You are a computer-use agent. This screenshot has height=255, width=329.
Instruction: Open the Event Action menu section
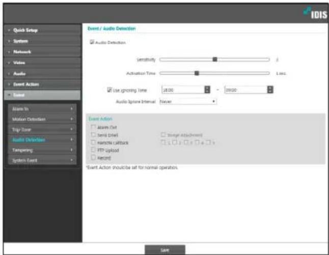(x=42, y=84)
